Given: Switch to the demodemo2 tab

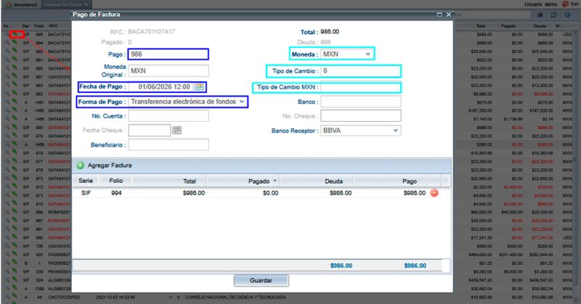Looking at the screenshot, I should (x=22, y=5).
